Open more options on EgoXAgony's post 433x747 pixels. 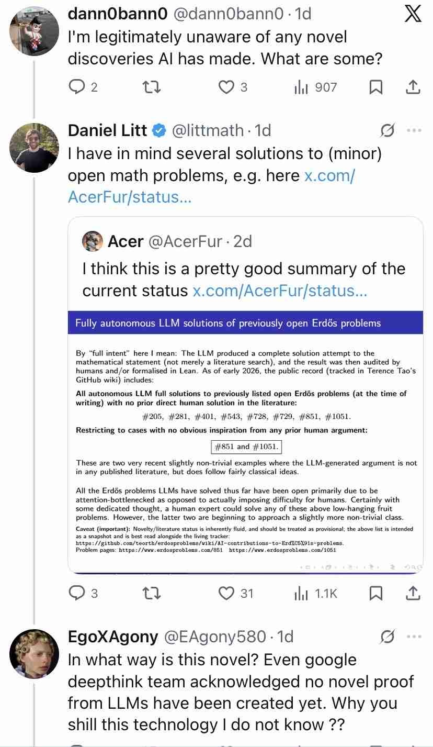pyautogui.click(x=414, y=637)
